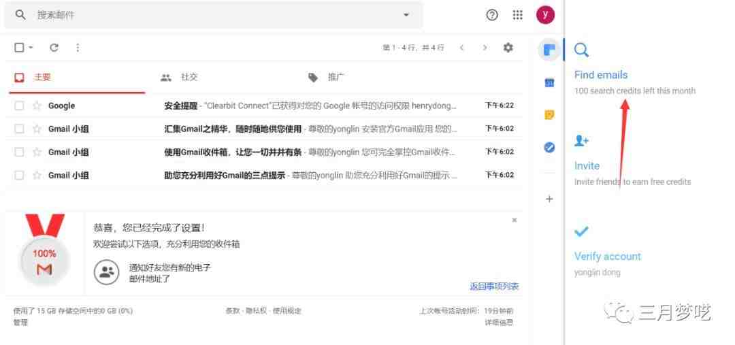Open the Google apps grid
The width and height of the screenshot is (735, 345).
click(x=517, y=15)
